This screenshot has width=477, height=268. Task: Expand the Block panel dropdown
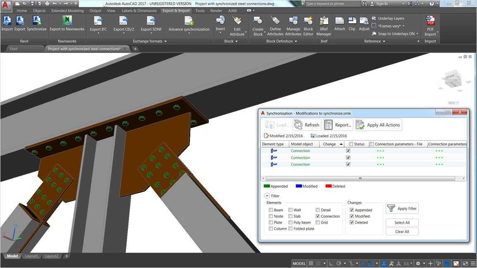pos(236,41)
